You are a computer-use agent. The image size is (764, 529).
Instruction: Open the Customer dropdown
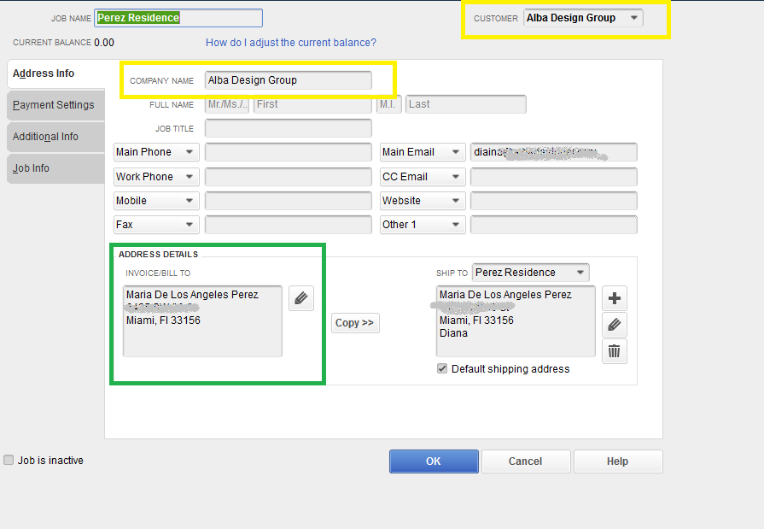[583, 18]
